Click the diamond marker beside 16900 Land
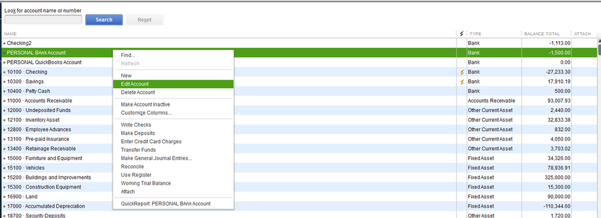The height and width of the screenshot is (218, 601). 4,197
